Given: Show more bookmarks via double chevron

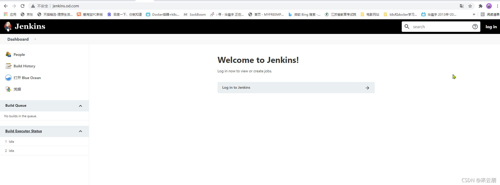Looking at the screenshot, I should click(x=474, y=14).
